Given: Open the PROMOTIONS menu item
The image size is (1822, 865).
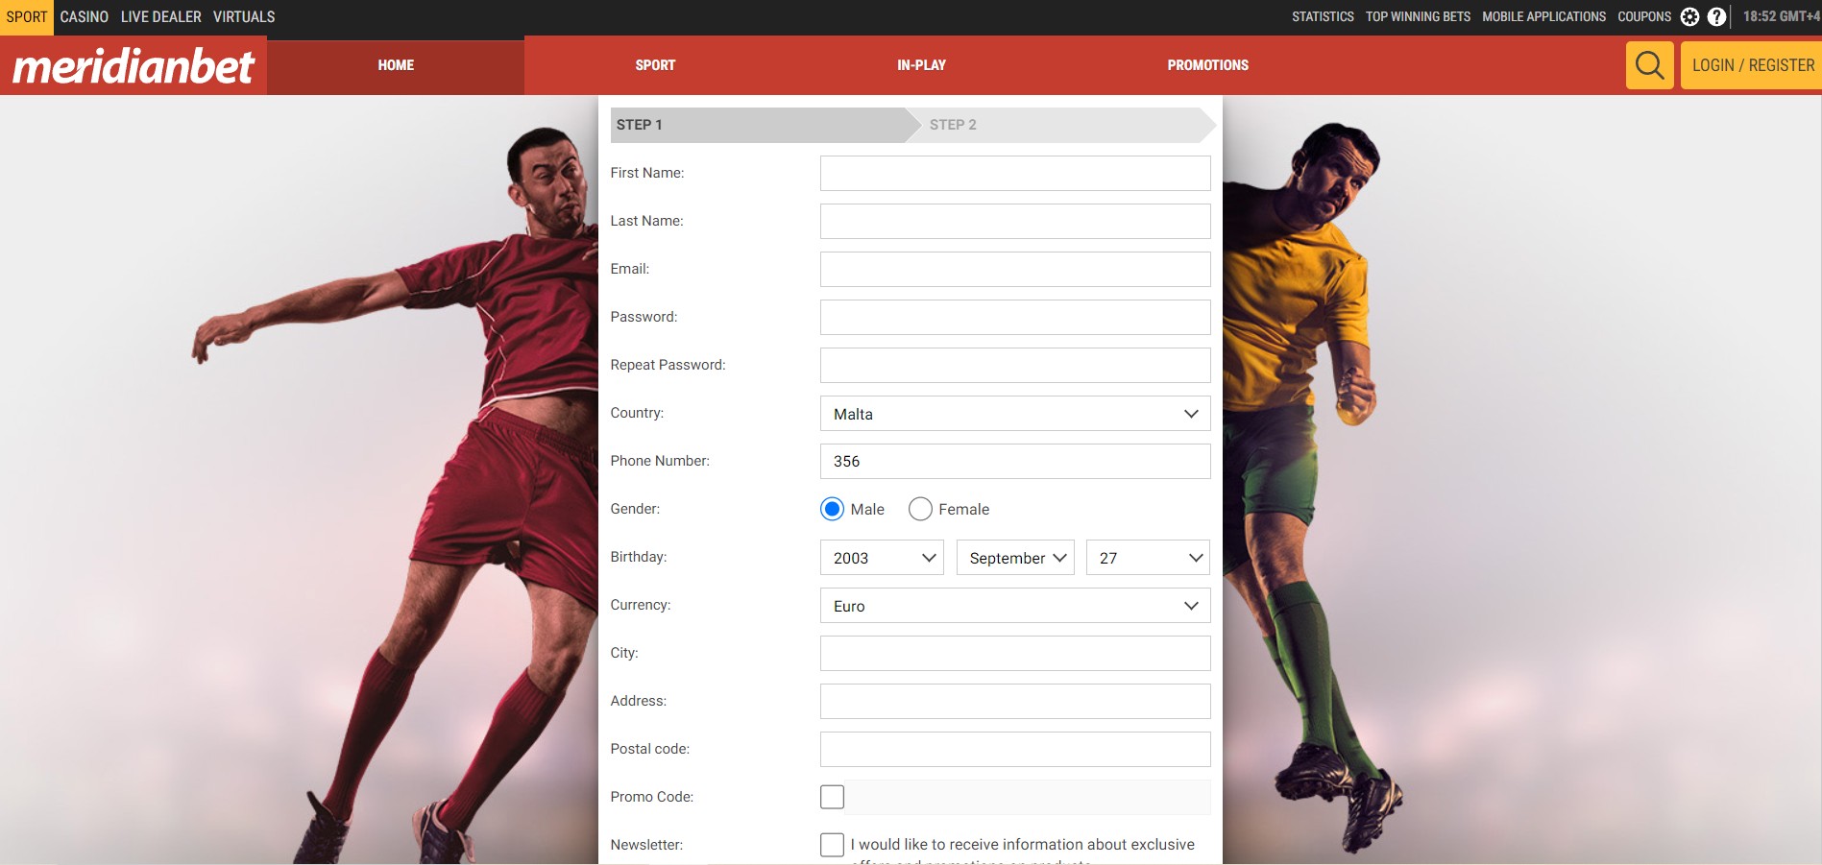Looking at the screenshot, I should tap(1207, 65).
